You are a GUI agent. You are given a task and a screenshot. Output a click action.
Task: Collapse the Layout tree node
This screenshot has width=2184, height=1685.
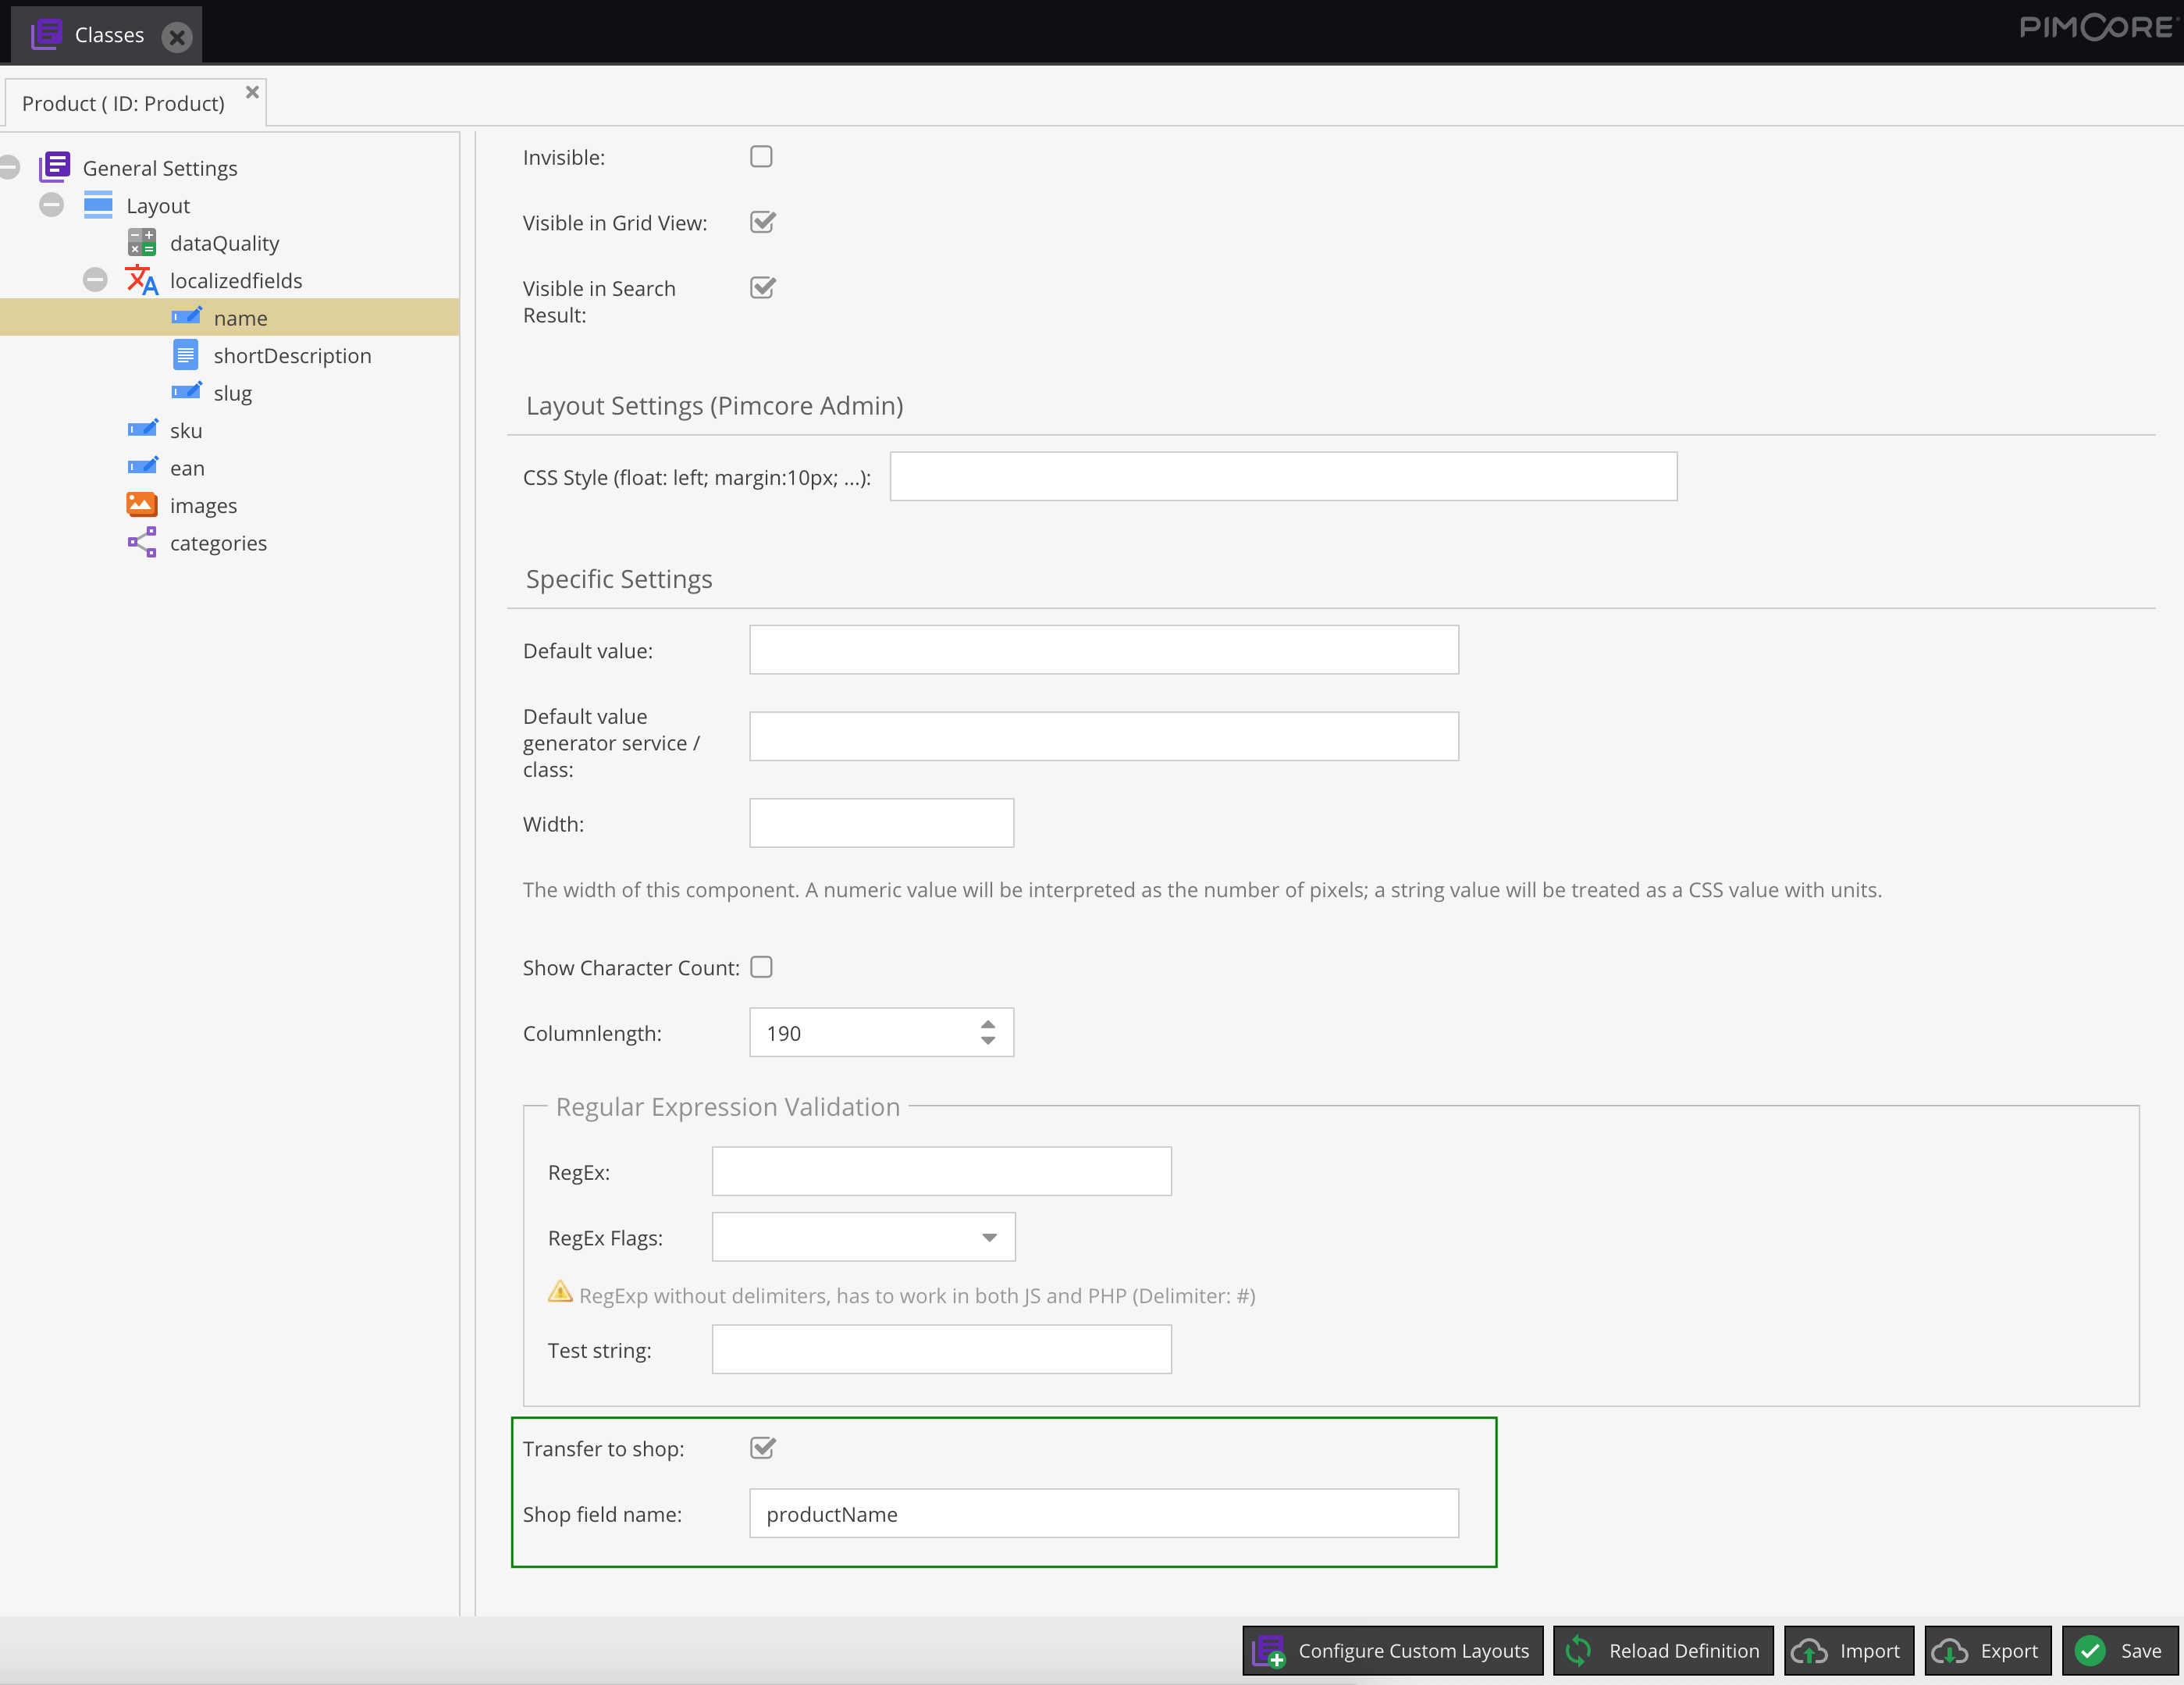[x=51, y=205]
